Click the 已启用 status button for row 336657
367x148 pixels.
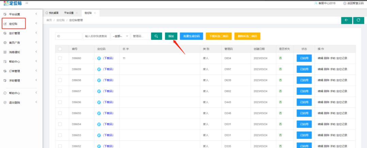click(x=304, y=91)
